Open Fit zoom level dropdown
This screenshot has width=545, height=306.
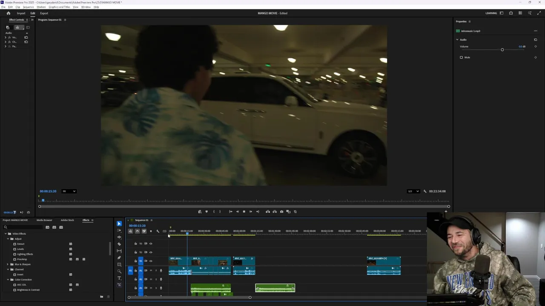[x=69, y=191]
